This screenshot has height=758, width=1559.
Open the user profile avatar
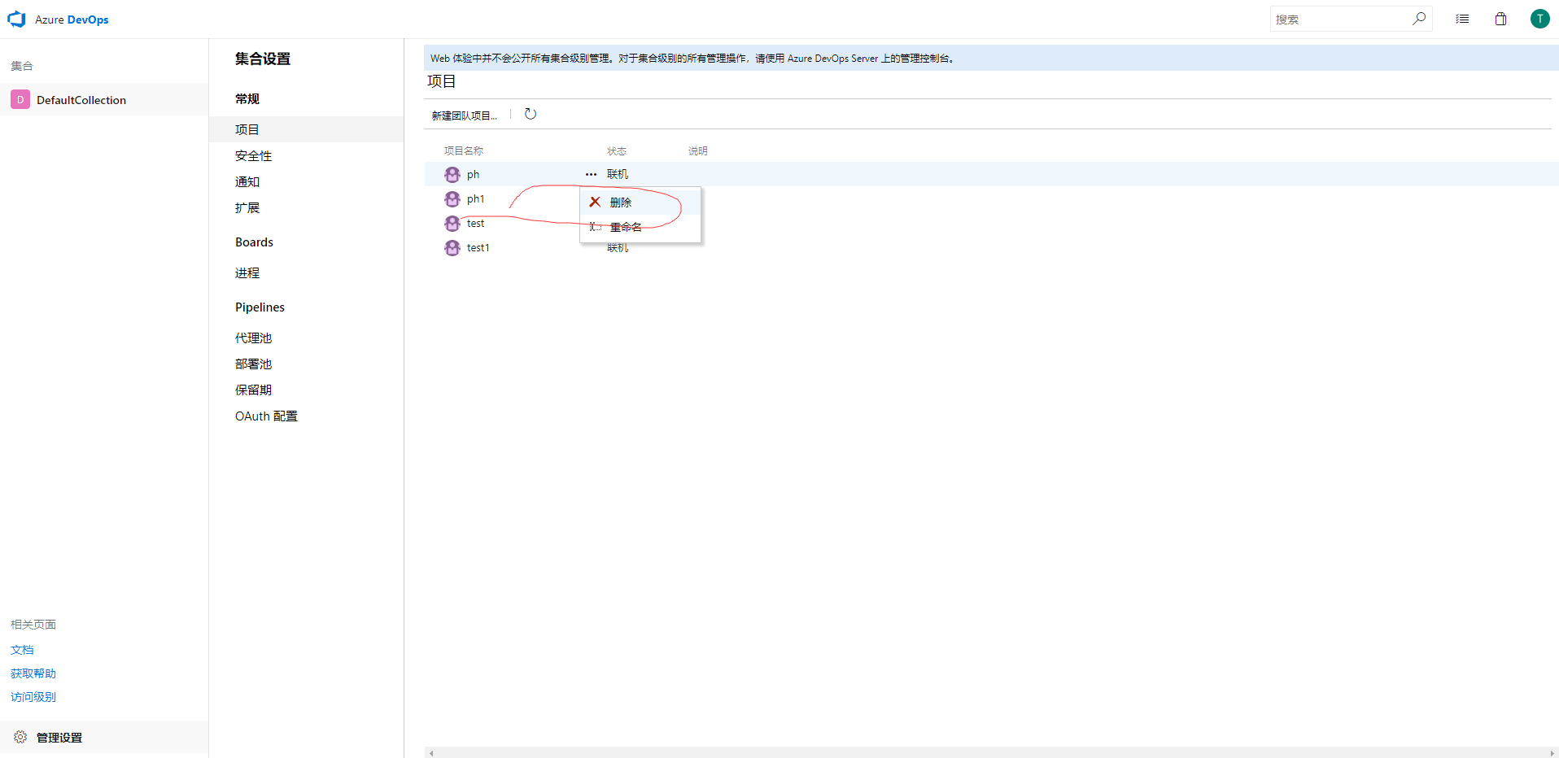[x=1539, y=19]
